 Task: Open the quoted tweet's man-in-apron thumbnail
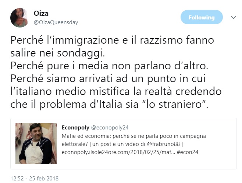[36, 144]
